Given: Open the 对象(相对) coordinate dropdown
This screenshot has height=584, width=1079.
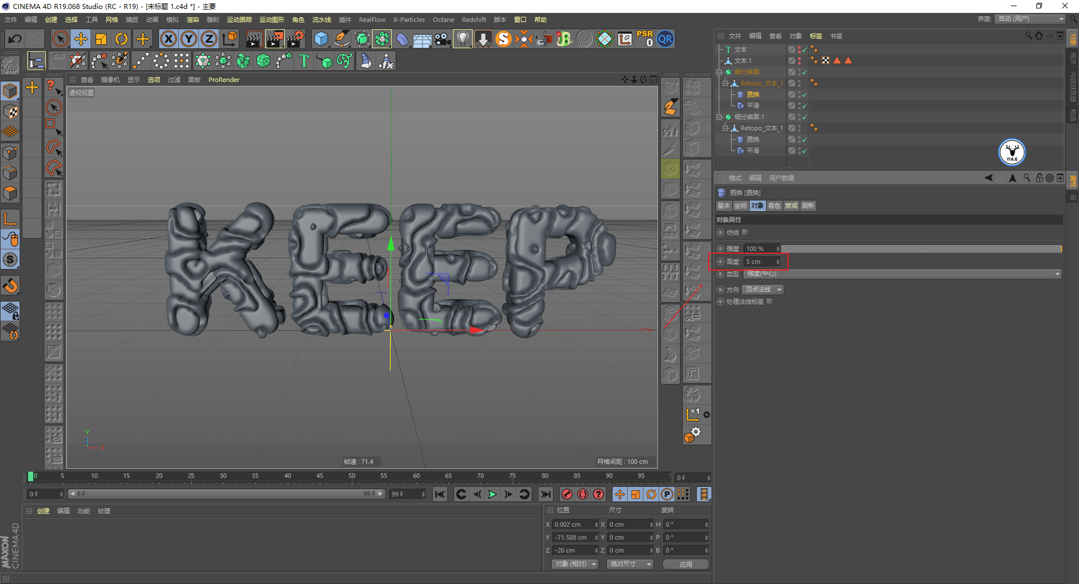Looking at the screenshot, I should click(574, 564).
